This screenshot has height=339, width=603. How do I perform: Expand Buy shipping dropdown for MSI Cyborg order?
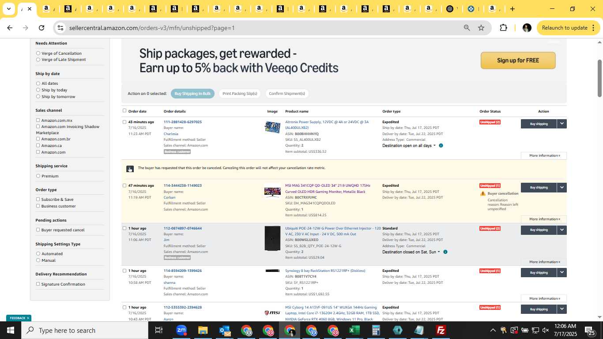(x=562, y=309)
